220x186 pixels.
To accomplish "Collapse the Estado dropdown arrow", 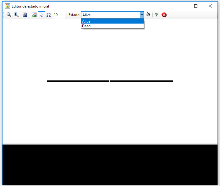I will 142,15.
